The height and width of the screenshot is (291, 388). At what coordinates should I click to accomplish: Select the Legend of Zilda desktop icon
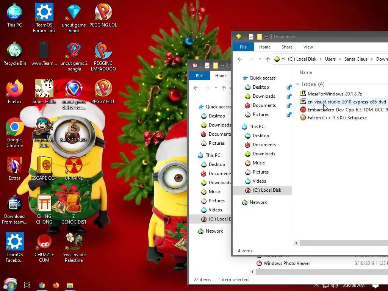point(44,133)
